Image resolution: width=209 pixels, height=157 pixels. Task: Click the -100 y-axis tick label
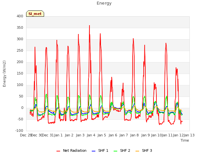point(19,131)
